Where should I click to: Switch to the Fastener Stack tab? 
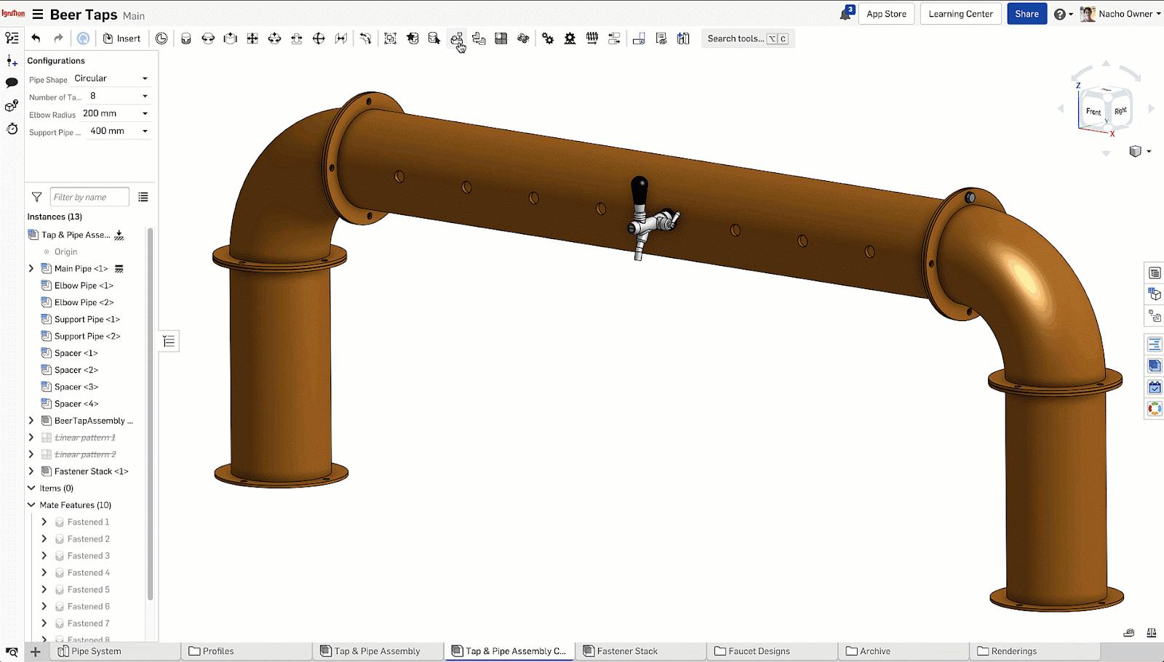pyautogui.click(x=626, y=651)
